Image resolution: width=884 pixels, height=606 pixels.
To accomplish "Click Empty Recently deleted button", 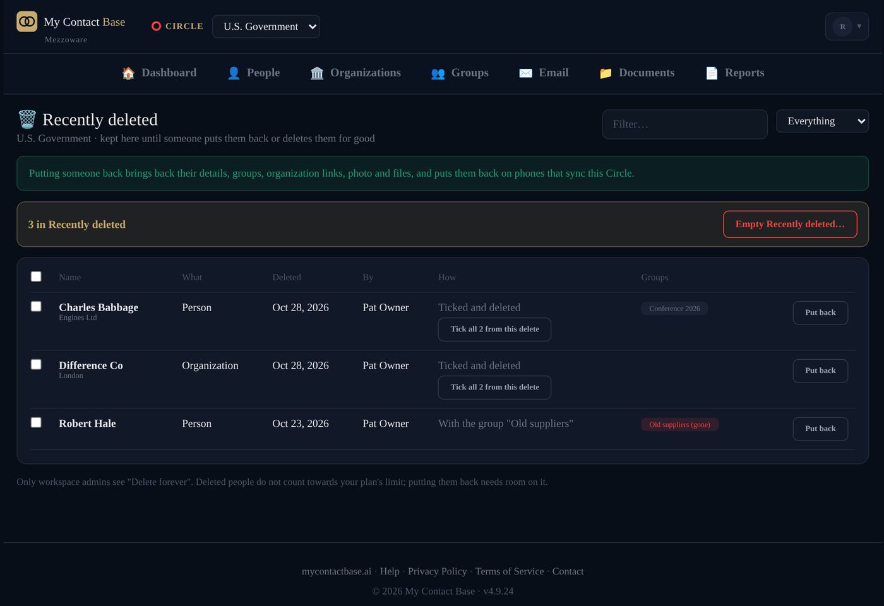I will tap(790, 224).
